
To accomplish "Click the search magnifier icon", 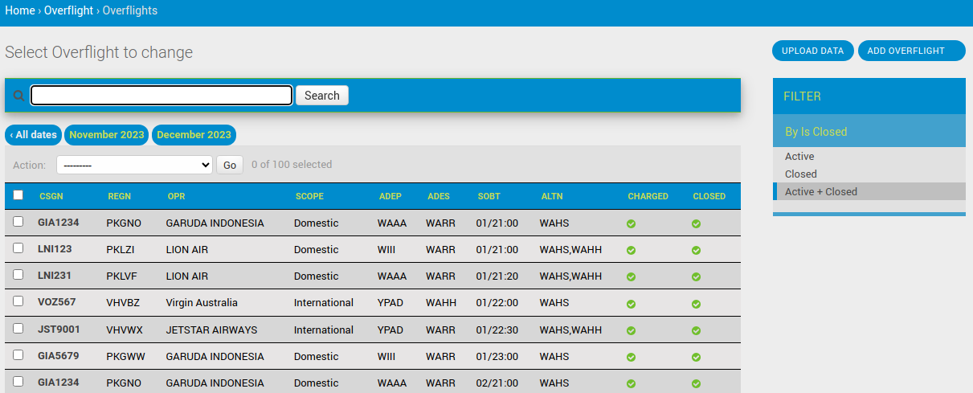I will coord(18,96).
